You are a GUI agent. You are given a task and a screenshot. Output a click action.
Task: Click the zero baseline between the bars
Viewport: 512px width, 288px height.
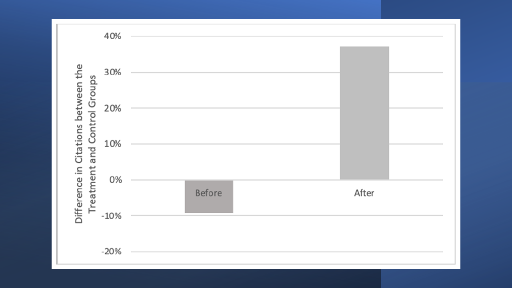click(x=286, y=180)
